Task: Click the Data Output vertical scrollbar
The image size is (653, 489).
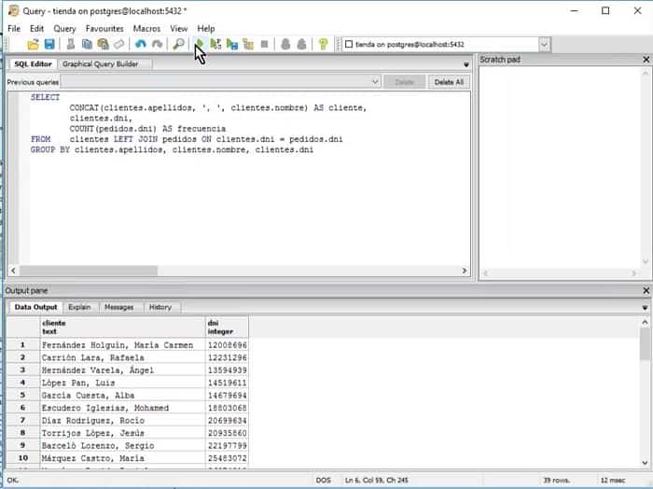Action: tap(646, 392)
